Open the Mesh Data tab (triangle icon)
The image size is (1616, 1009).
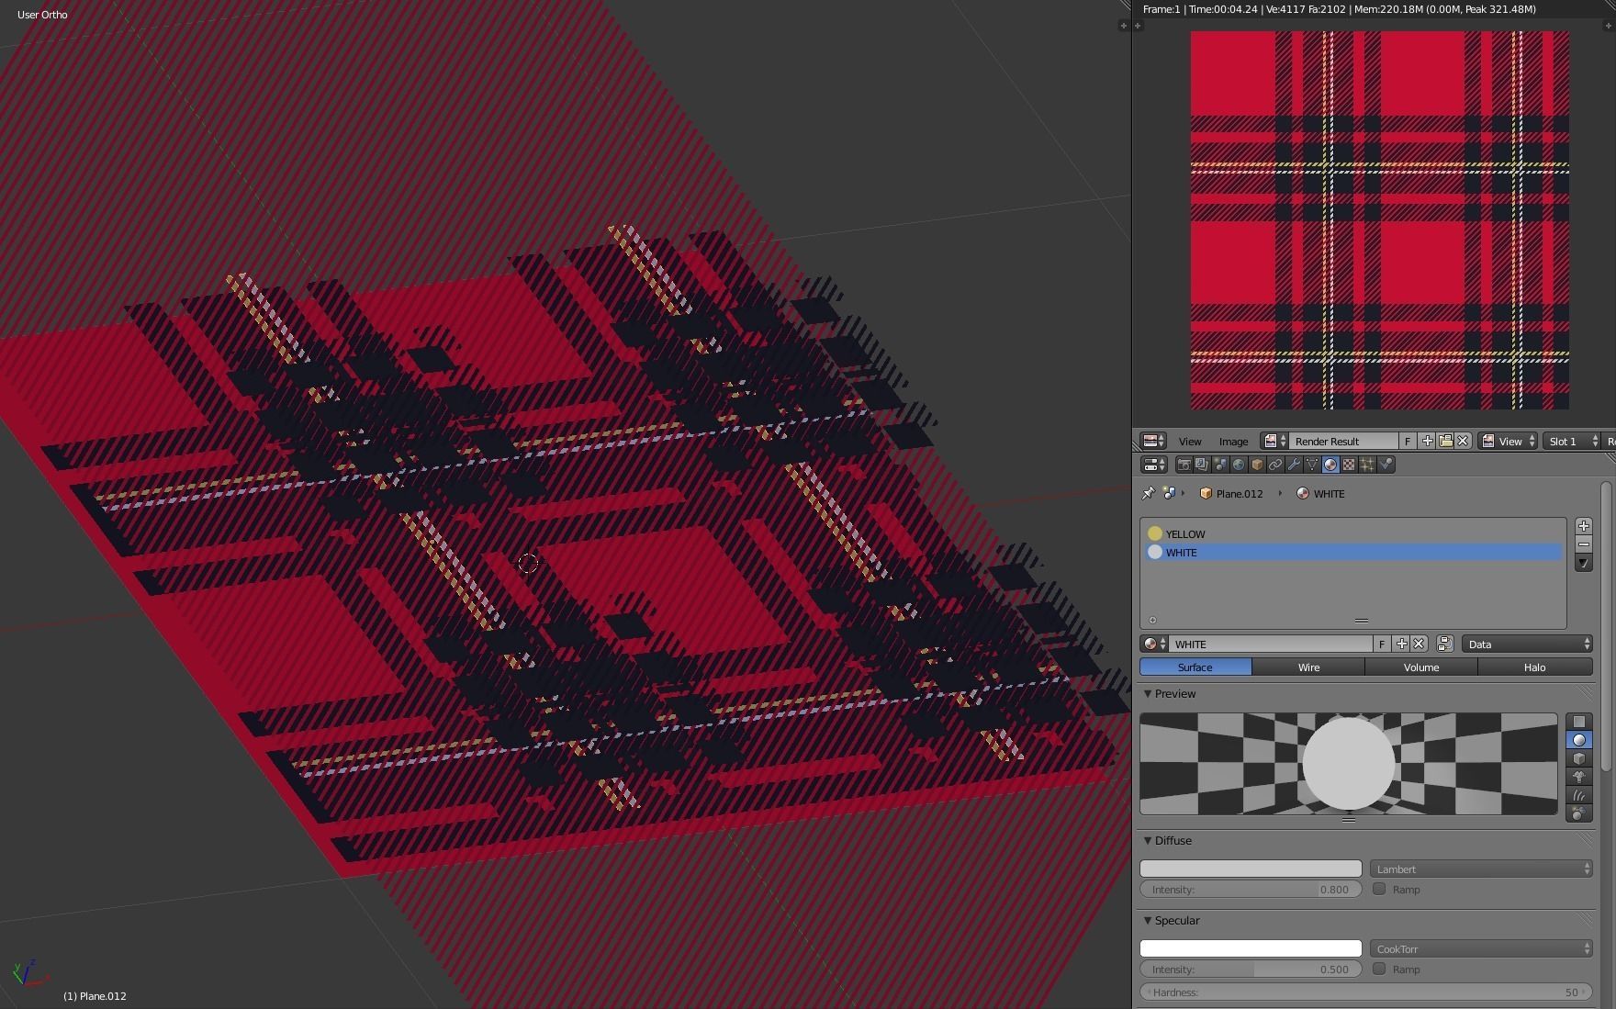click(x=1312, y=465)
